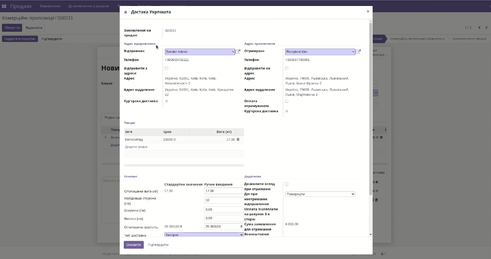Click the dialog scrollbar down arrow
The height and width of the screenshot is (259, 491).
pyautogui.click(x=371, y=235)
